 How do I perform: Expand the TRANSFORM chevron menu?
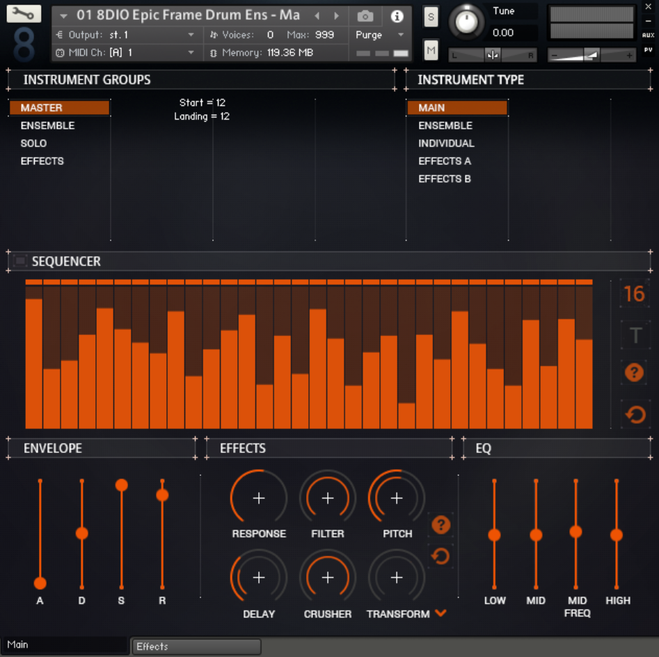coord(440,613)
